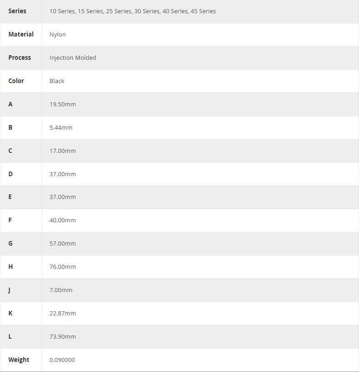
Task: Click the Black color value
Action: [x=57, y=81]
